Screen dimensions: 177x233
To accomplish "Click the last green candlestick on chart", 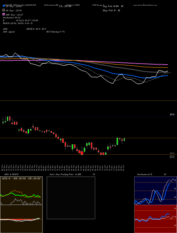I will [x=124, y=139].
